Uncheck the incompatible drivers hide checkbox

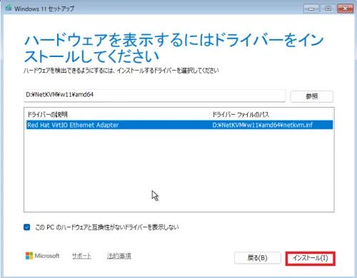tap(27, 227)
